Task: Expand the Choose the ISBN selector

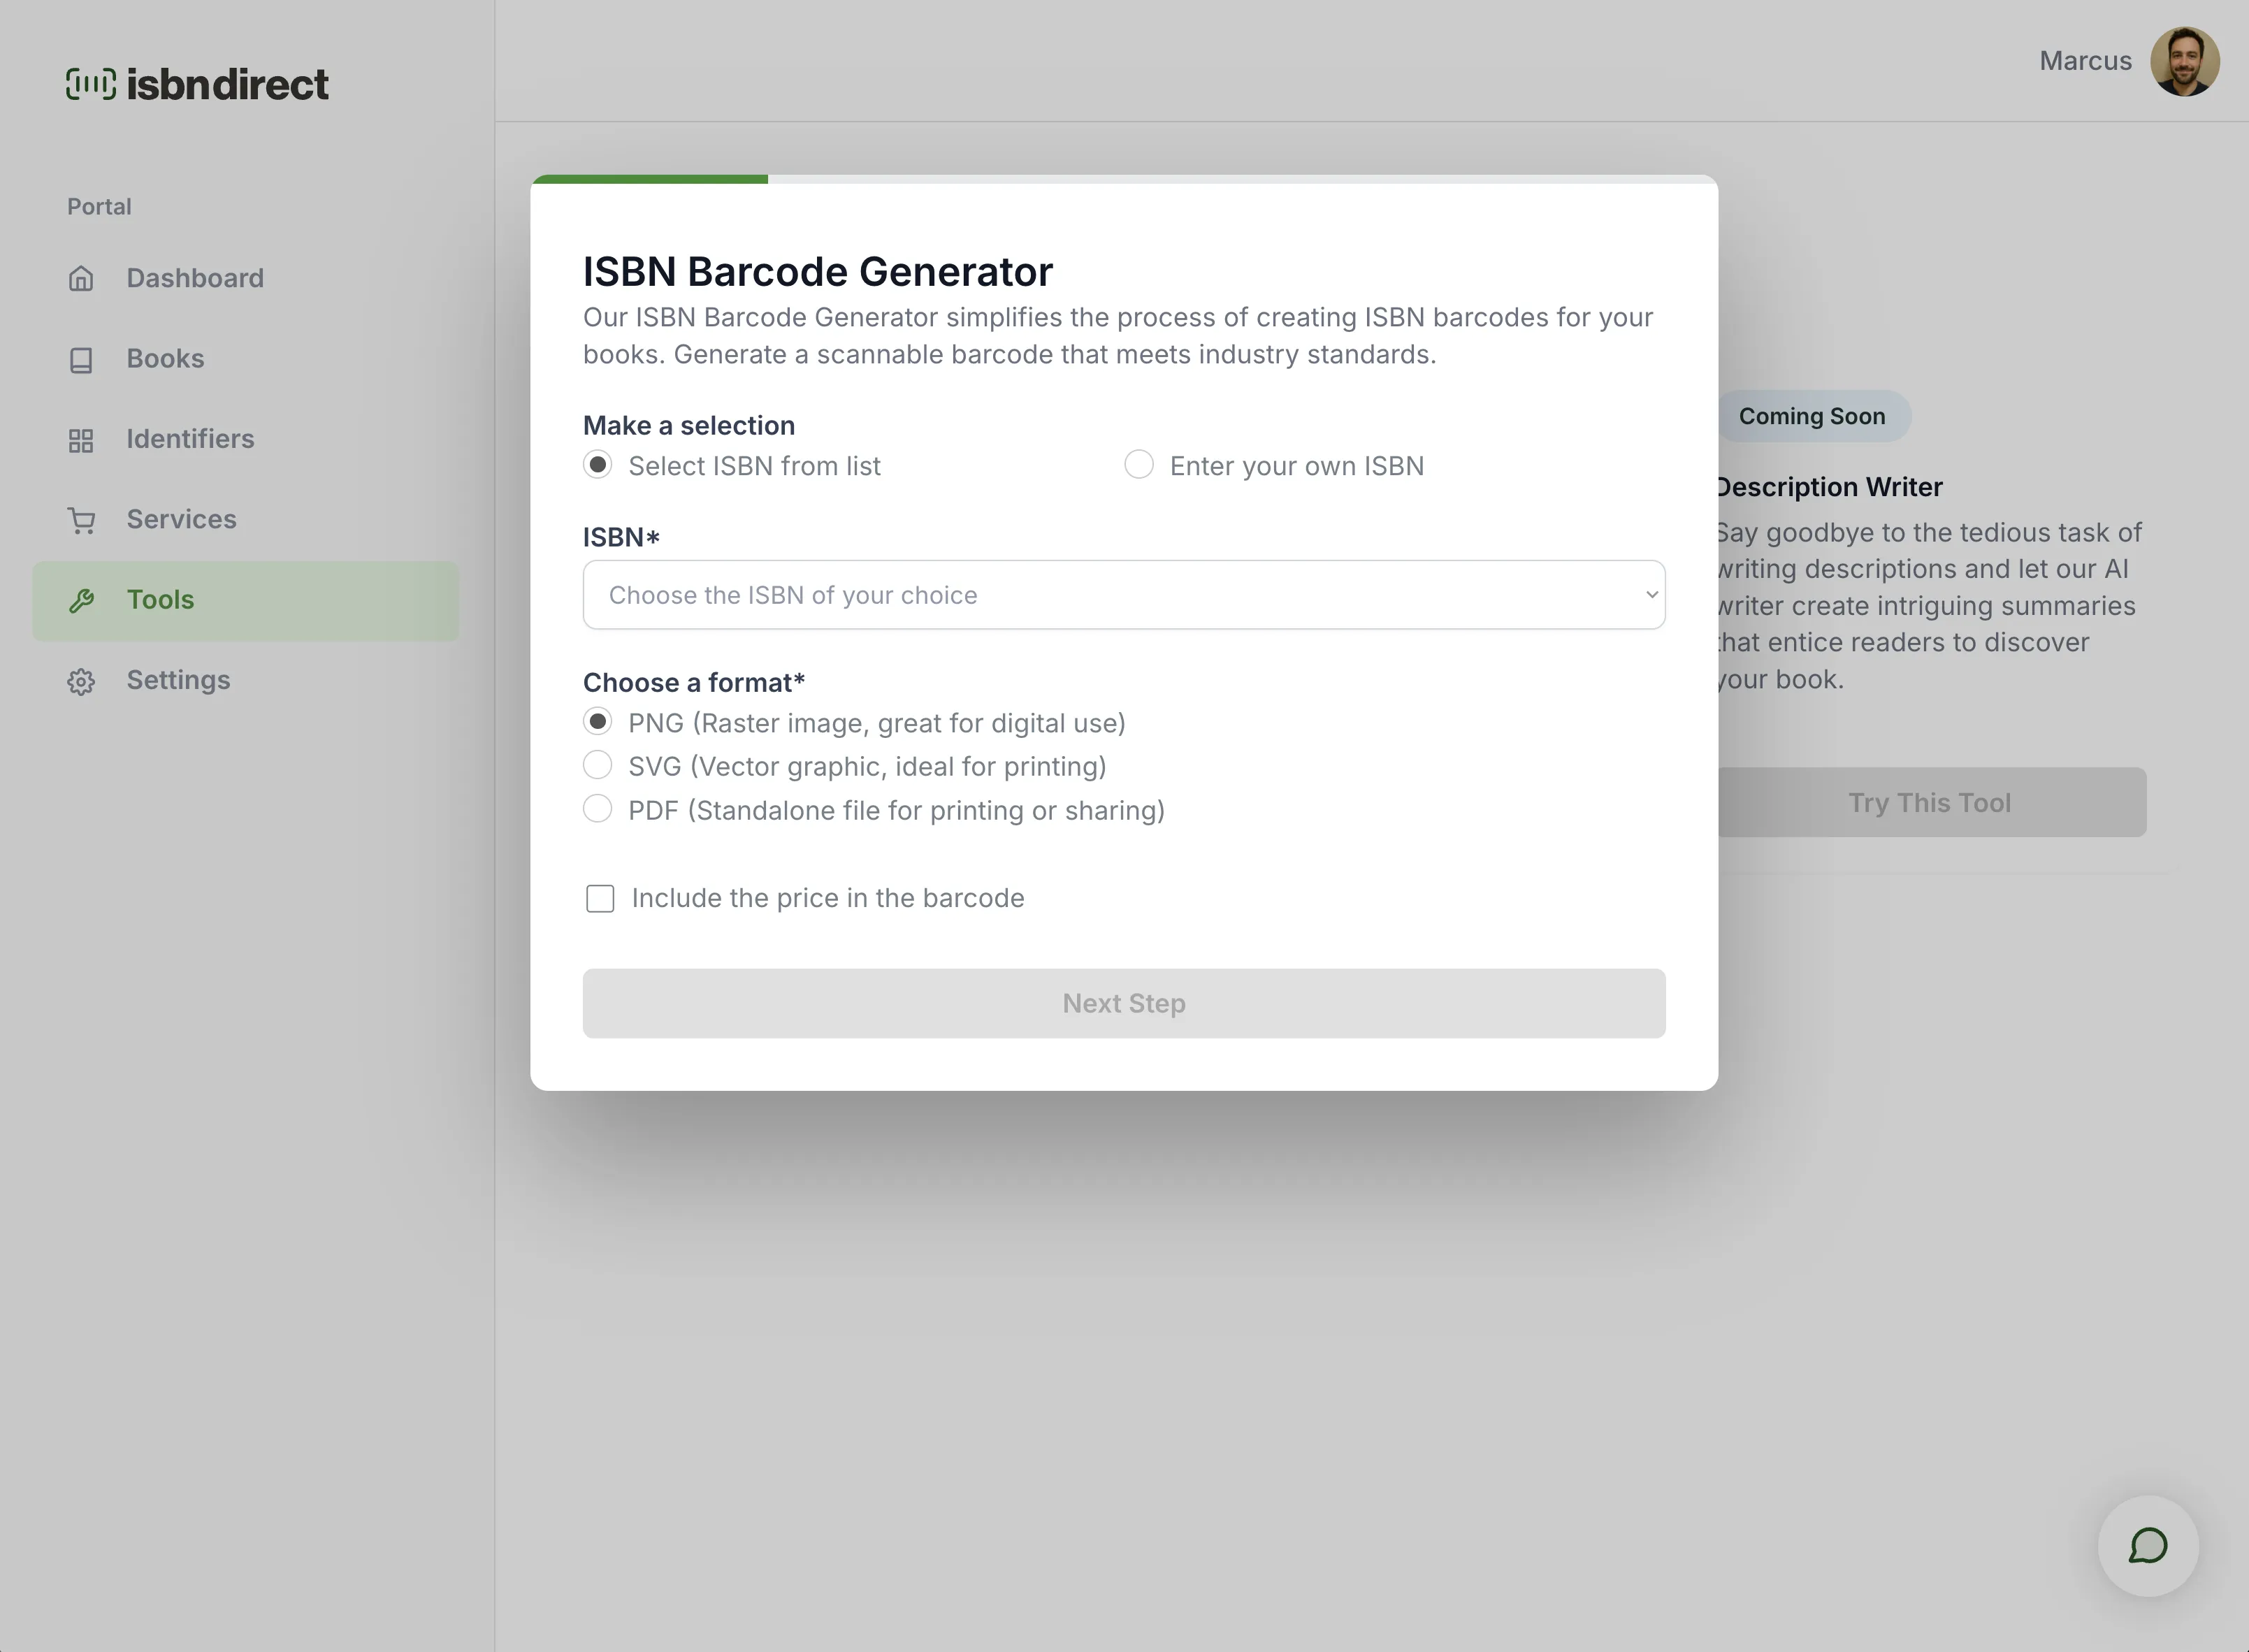Action: [x=1122, y=594]
